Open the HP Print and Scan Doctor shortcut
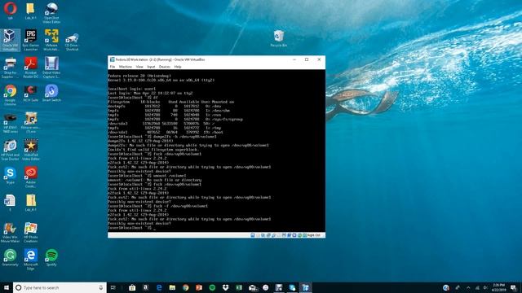Image resolution: width=522 pixels, height=293 pixels. point(10,150)
